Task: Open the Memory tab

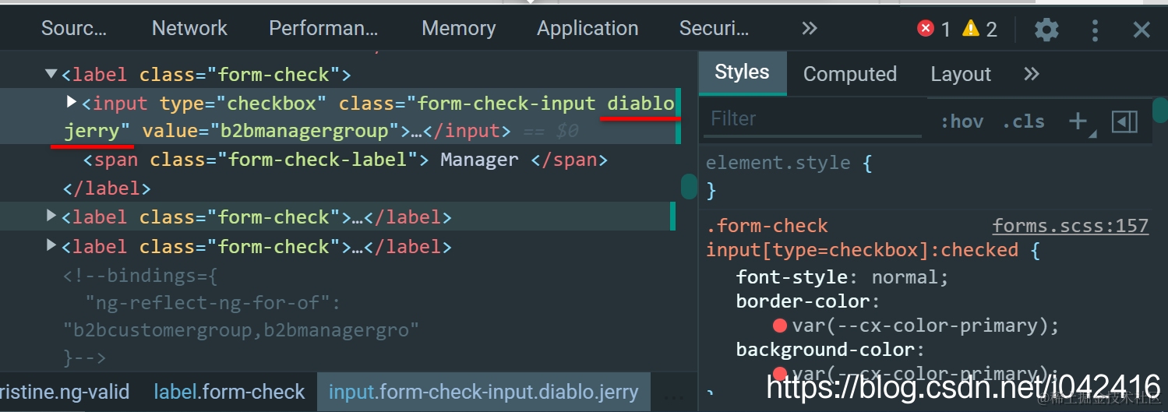Action: tap(458, 29)
